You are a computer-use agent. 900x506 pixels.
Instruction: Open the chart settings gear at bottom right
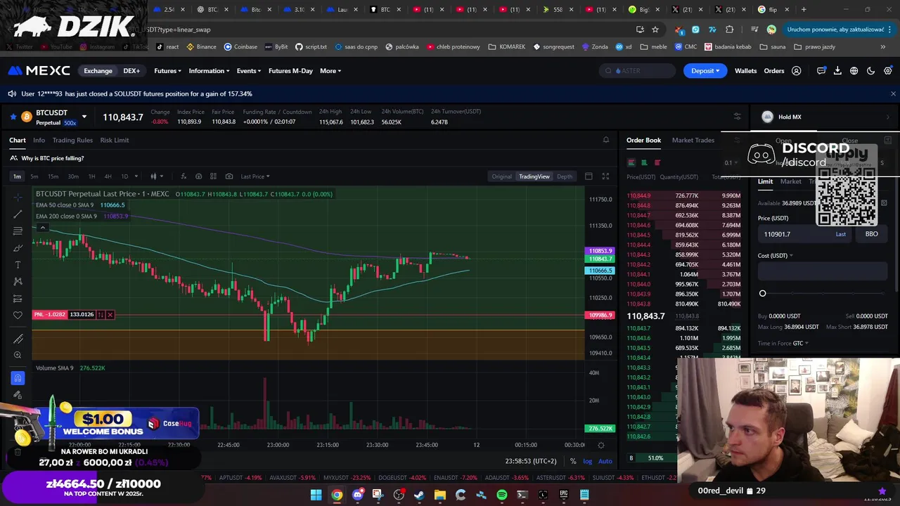600,445
